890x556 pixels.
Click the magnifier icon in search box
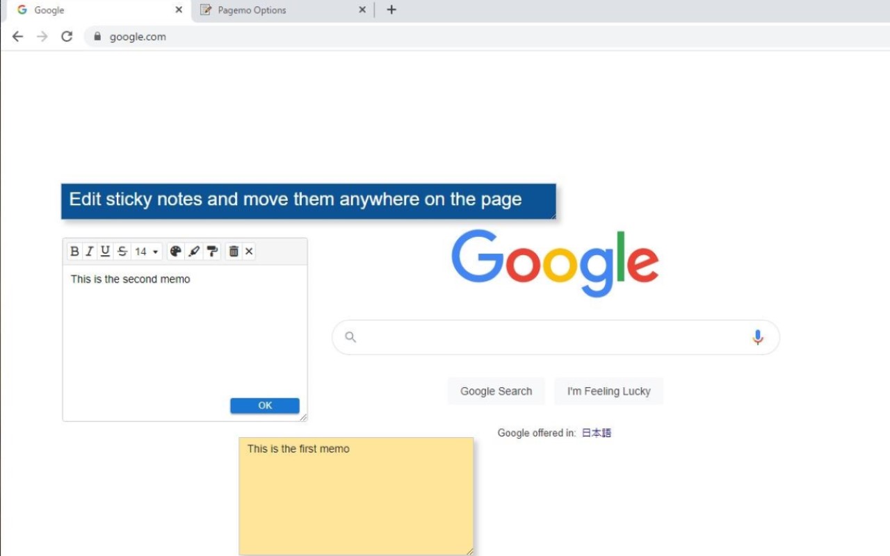click(x=350, y=337)
